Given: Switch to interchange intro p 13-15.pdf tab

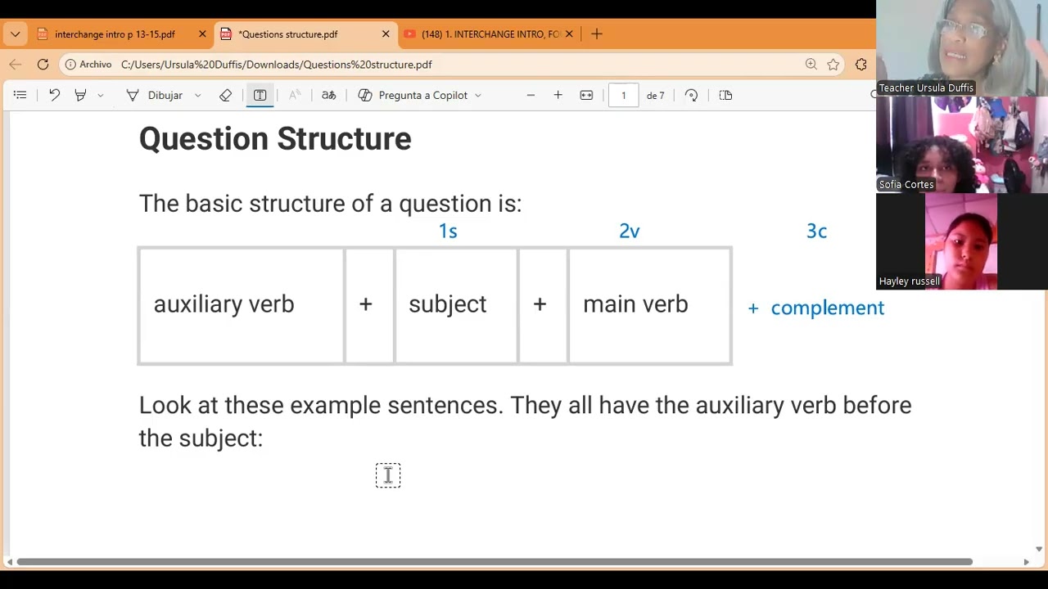Looking at the screenshot, I should click(x=115, y=34).
